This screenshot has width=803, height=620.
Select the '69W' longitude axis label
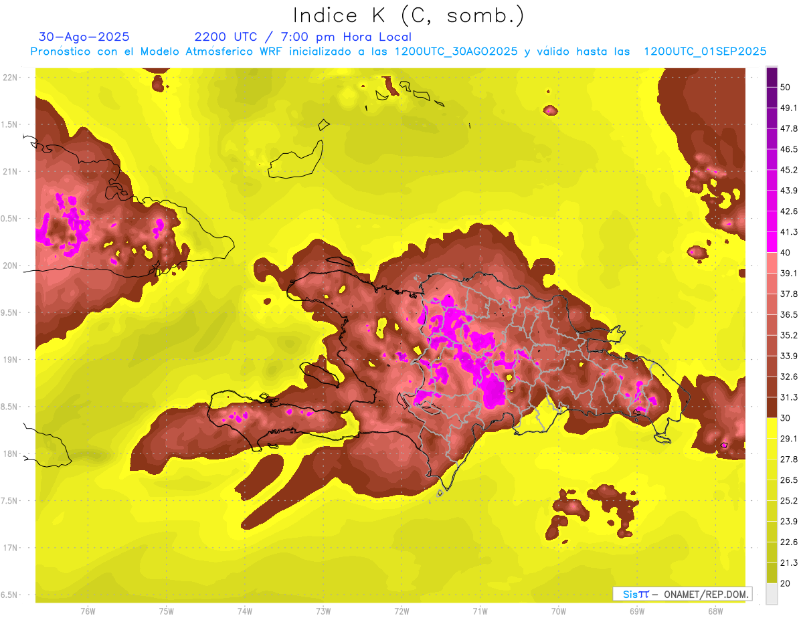click(x=637, y=611)
